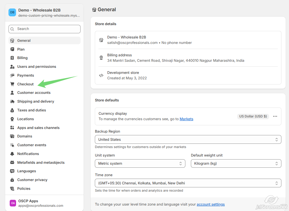Select the Taxes and duties percent icon
This screenshot has width=289, height=211.
click(x=12, y=110)
